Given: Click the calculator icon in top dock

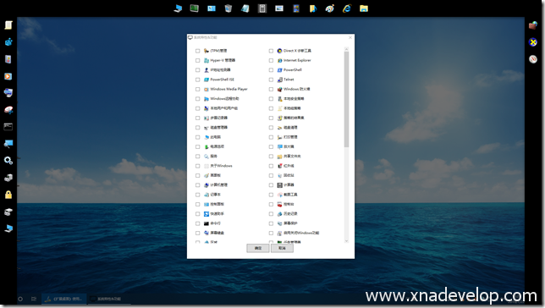Looking at the screenshot, I should pos(262,8).
